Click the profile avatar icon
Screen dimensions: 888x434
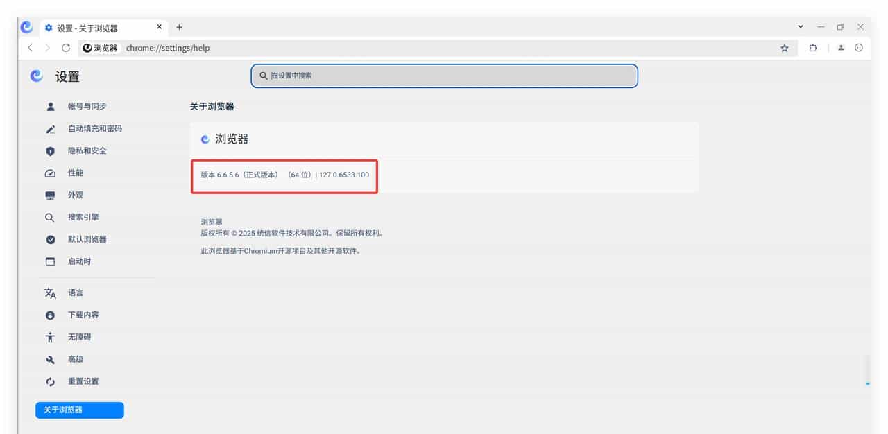(840, 48)
